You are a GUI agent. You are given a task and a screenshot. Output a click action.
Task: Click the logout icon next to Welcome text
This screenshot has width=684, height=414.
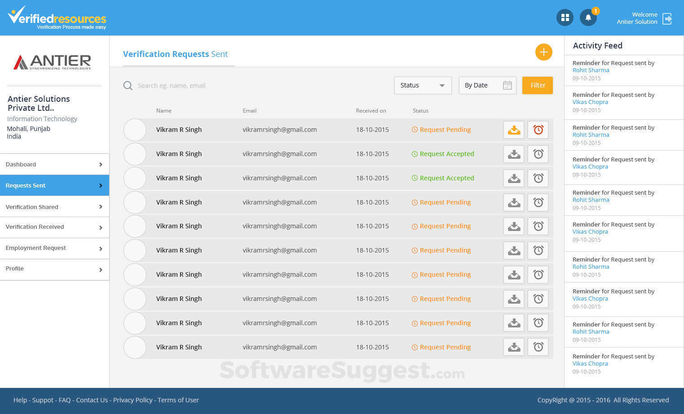pyautogui.click(x=667, y=18)
